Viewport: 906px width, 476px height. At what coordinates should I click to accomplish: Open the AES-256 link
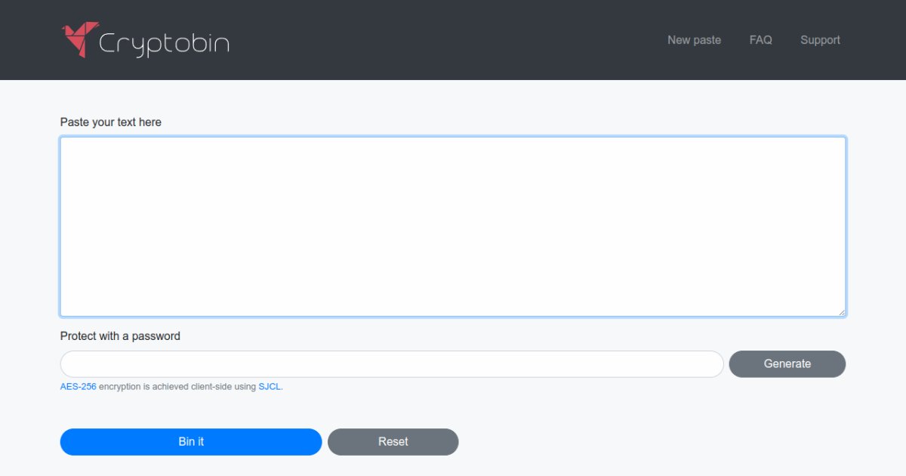point(79,387)
